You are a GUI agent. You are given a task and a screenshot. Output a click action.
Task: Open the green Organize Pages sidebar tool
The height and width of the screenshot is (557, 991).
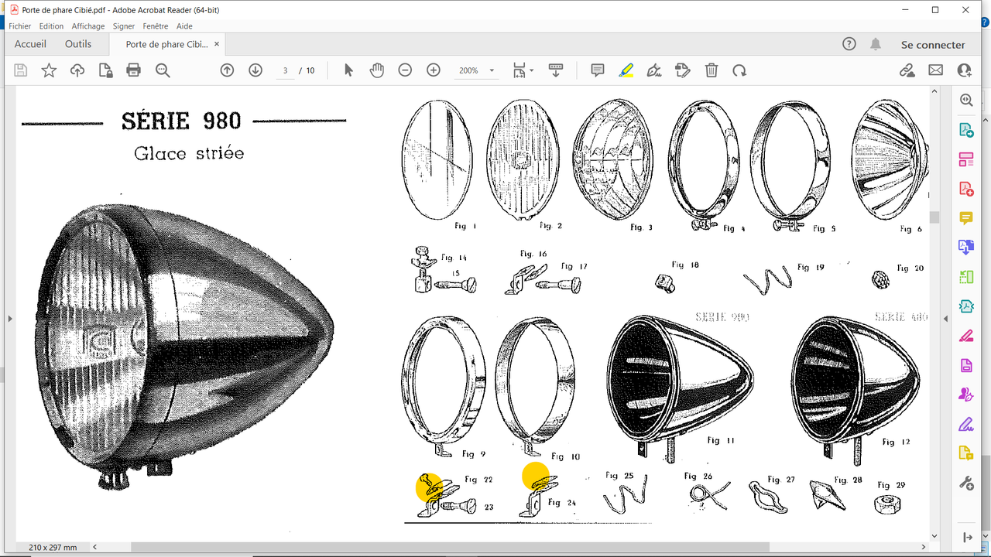966,277
